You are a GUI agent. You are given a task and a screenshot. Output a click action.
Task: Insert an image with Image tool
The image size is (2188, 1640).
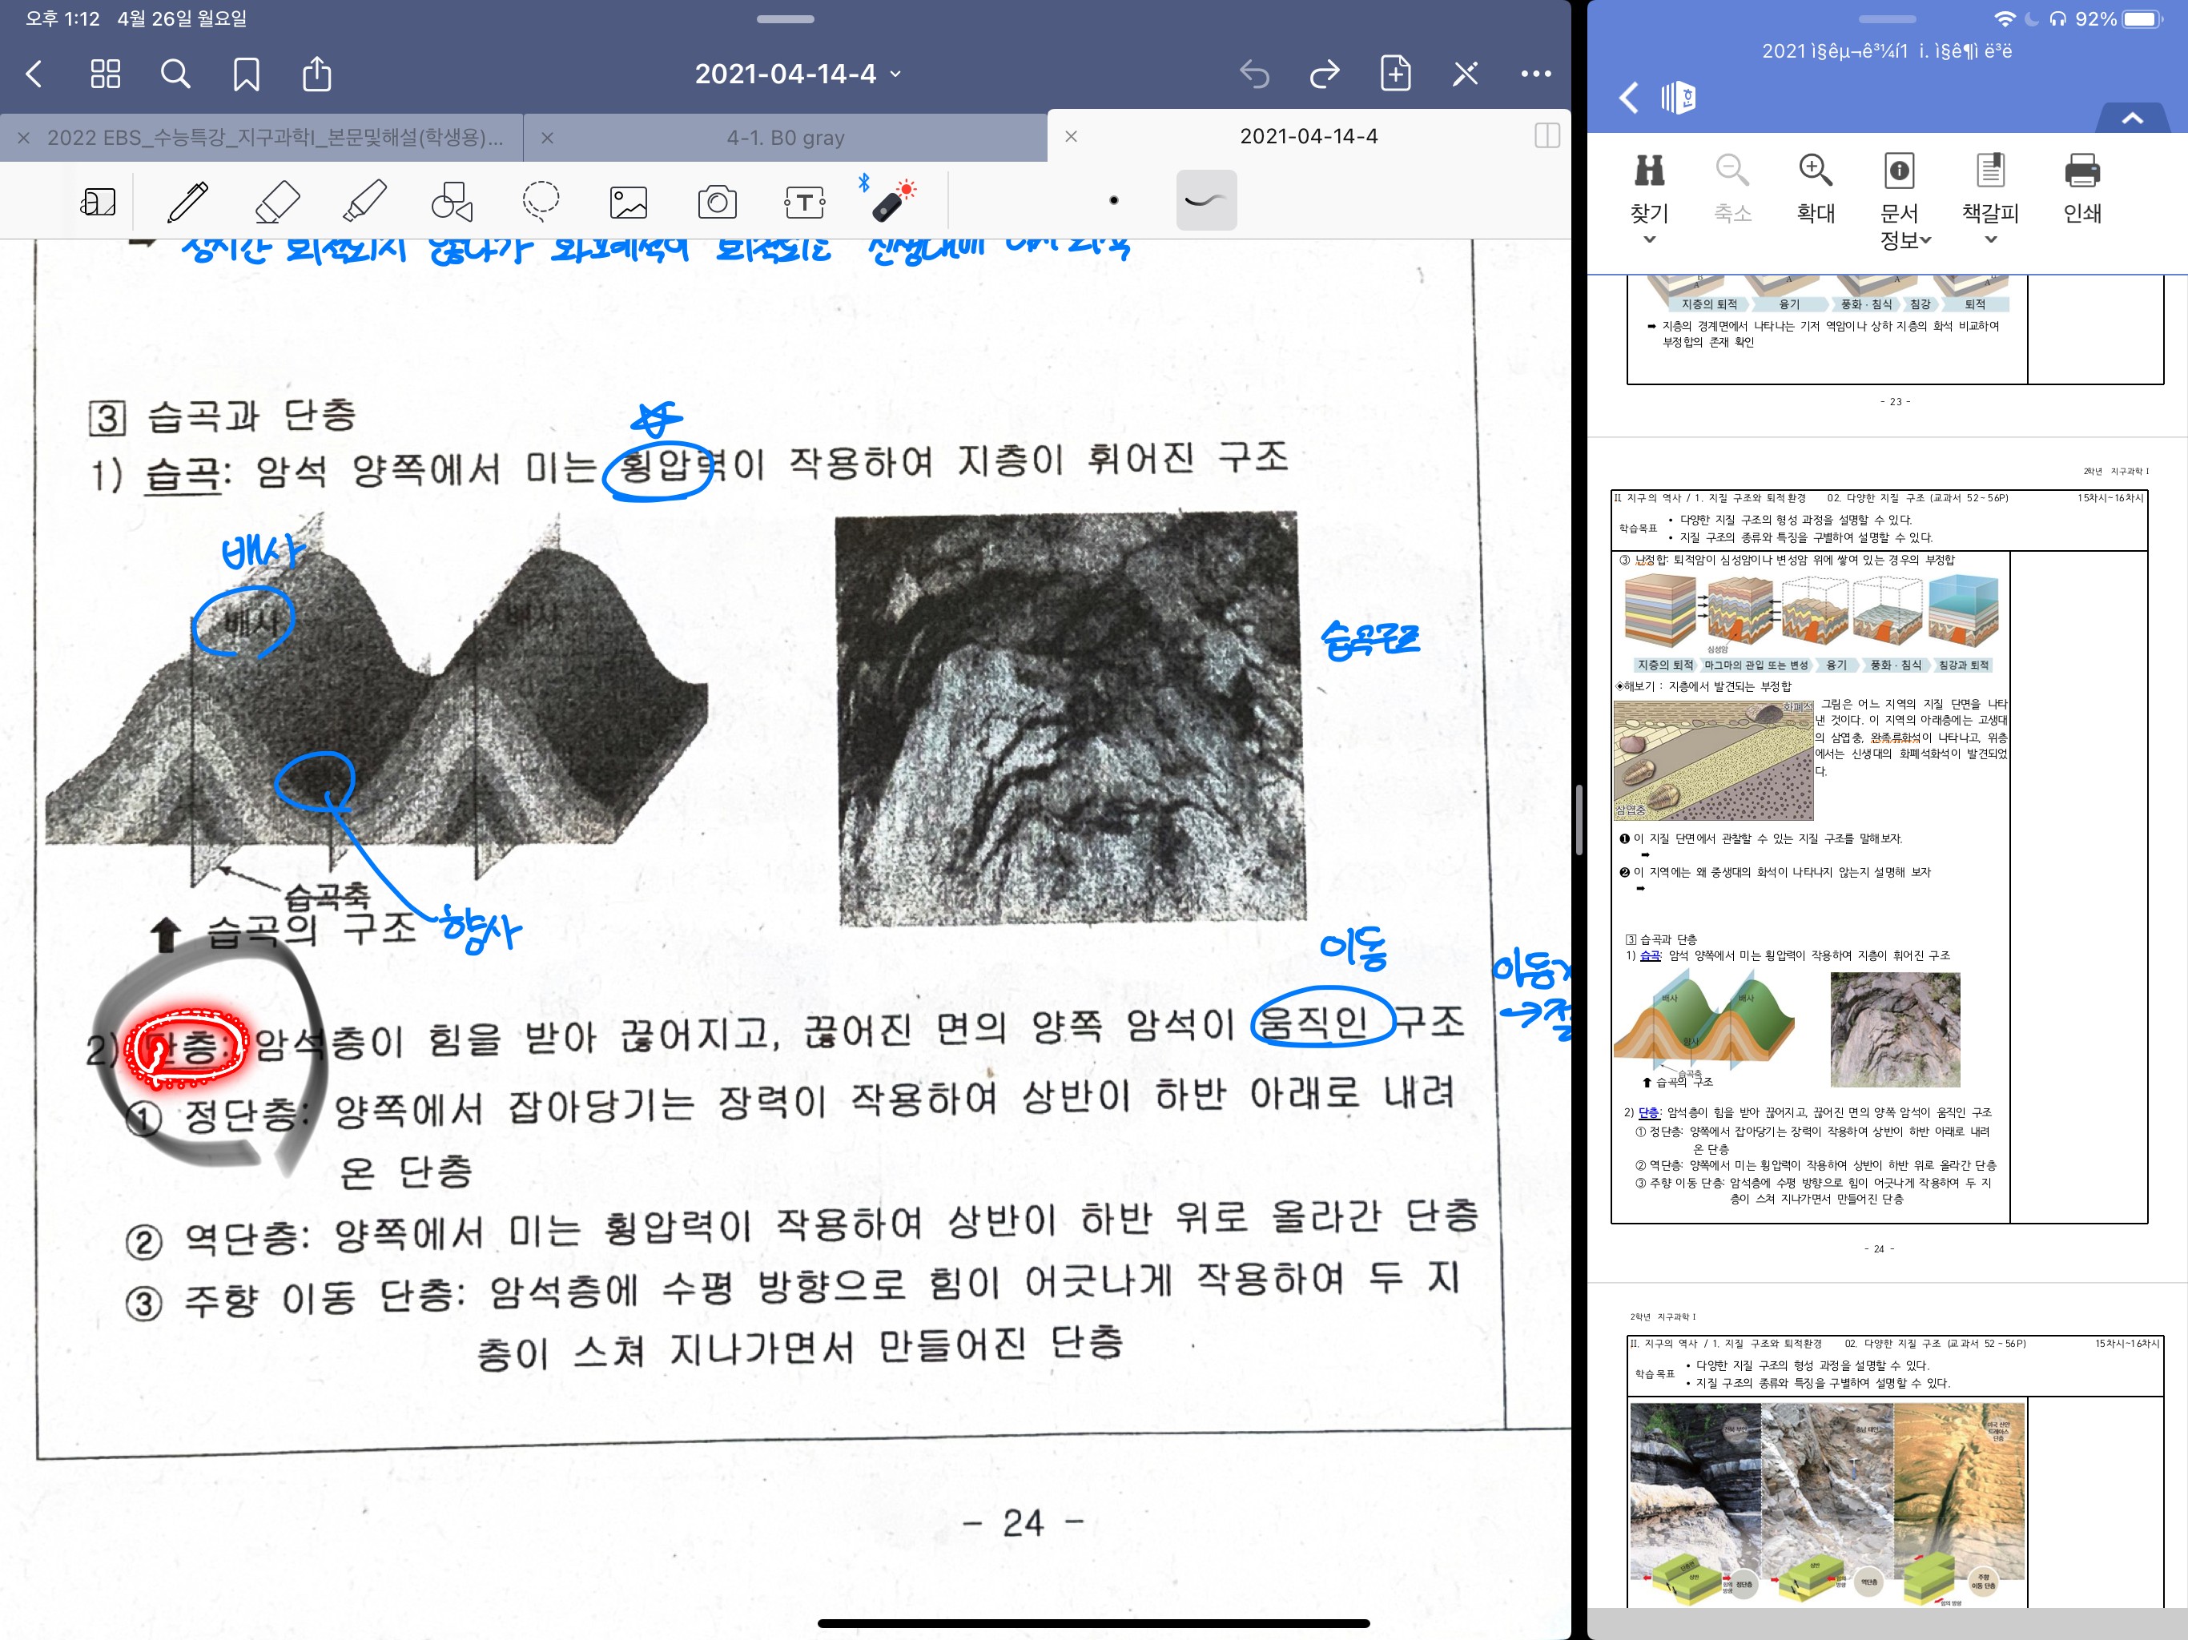pos(628,202)
